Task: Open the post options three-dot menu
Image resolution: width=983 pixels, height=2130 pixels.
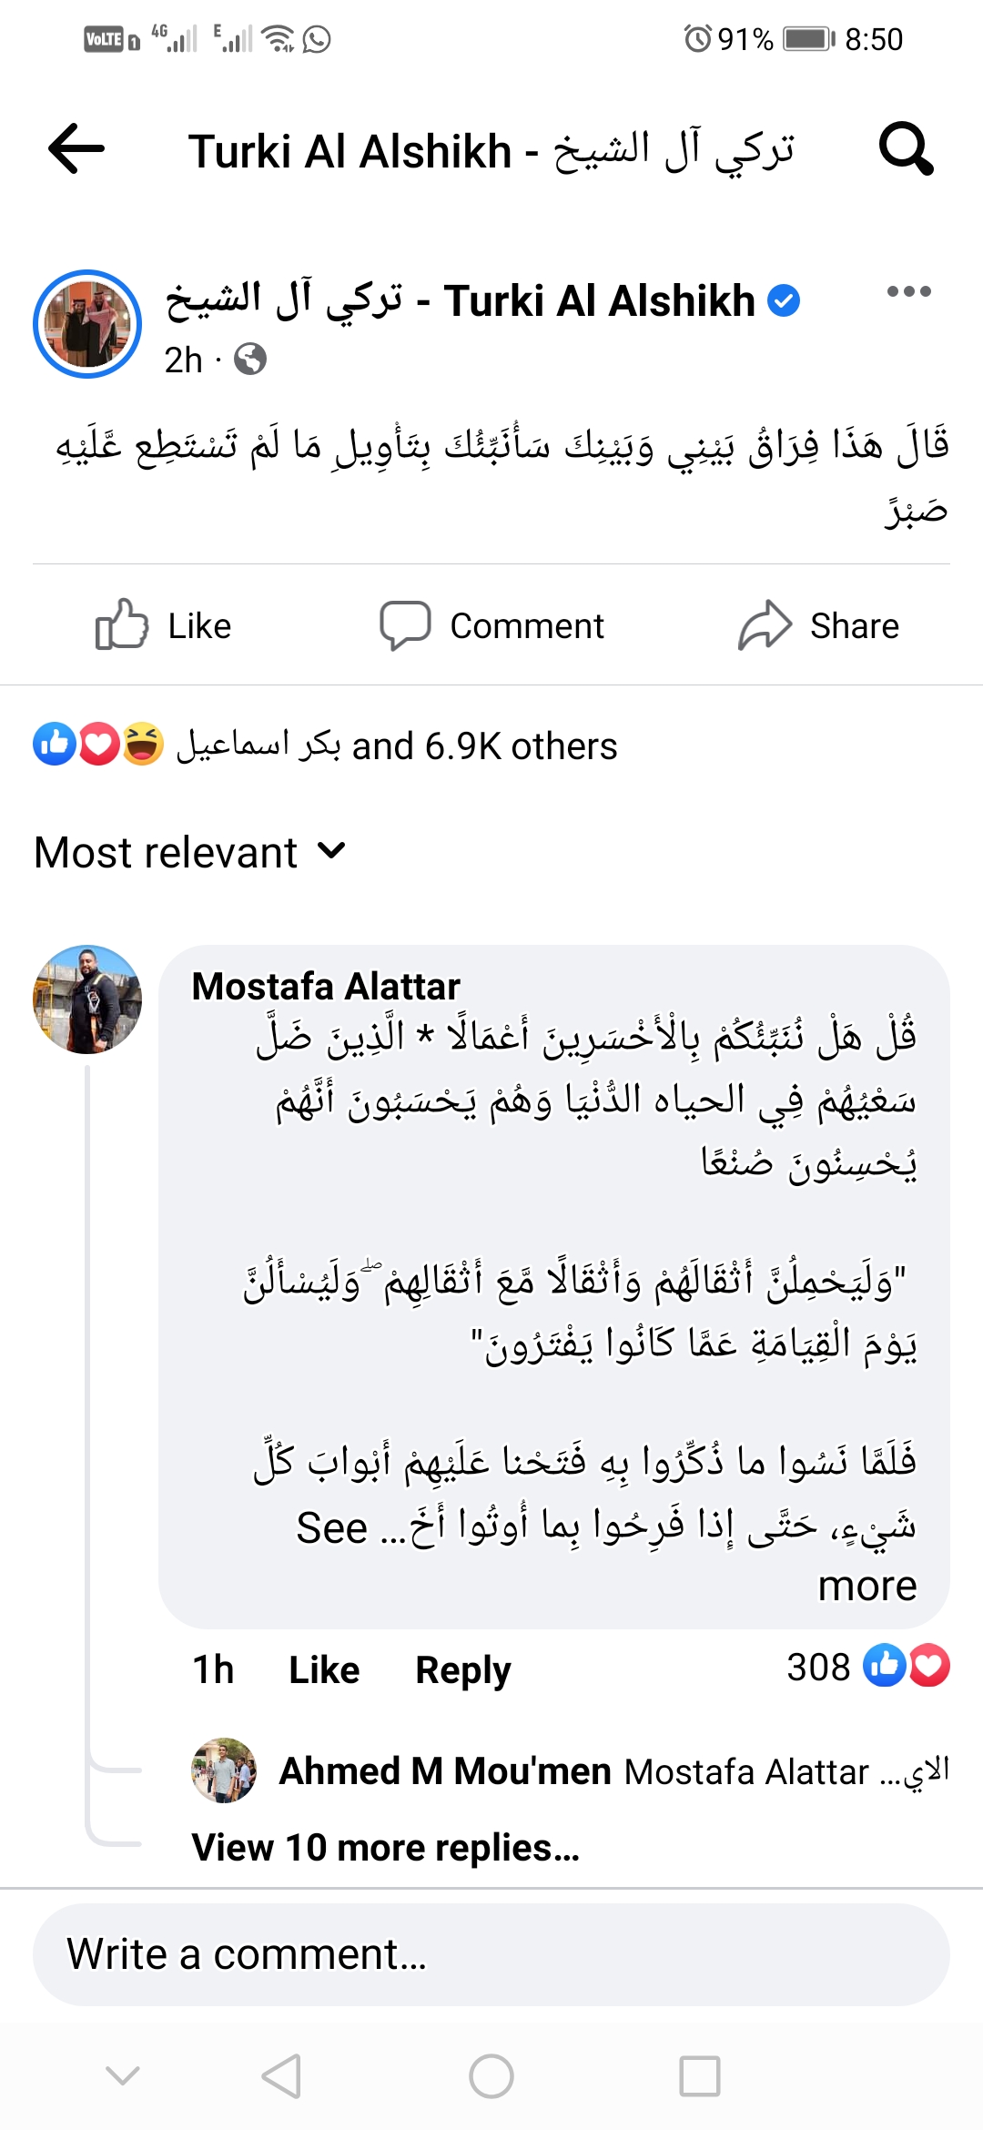Action: click(x=908, y=292)
